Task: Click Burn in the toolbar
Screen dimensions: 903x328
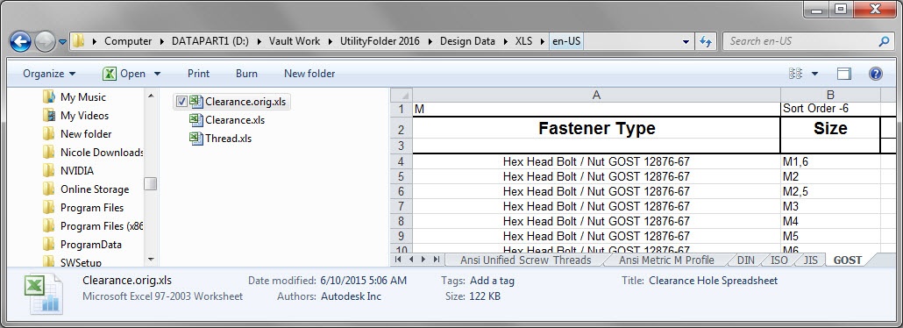Action: [x=246, y=74]
